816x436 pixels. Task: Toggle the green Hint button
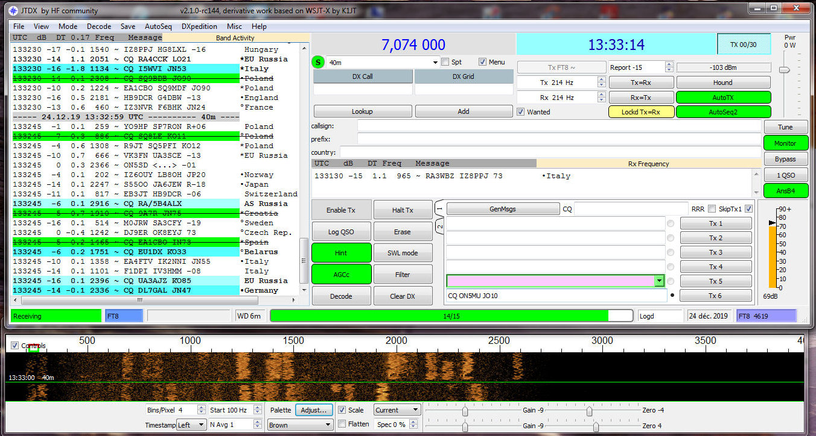pos(341,253)
